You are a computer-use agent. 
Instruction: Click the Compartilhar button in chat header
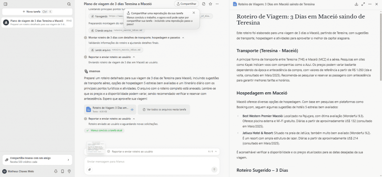187,4
